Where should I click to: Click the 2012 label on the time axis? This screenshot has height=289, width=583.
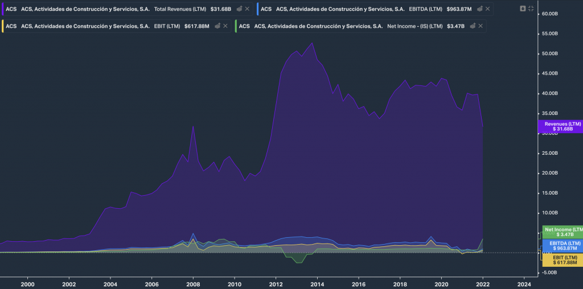click(x=276, y=284)
